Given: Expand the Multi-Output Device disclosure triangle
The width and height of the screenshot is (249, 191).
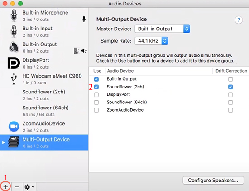Looking at the screenshot, I should click(x=4, y=142).
